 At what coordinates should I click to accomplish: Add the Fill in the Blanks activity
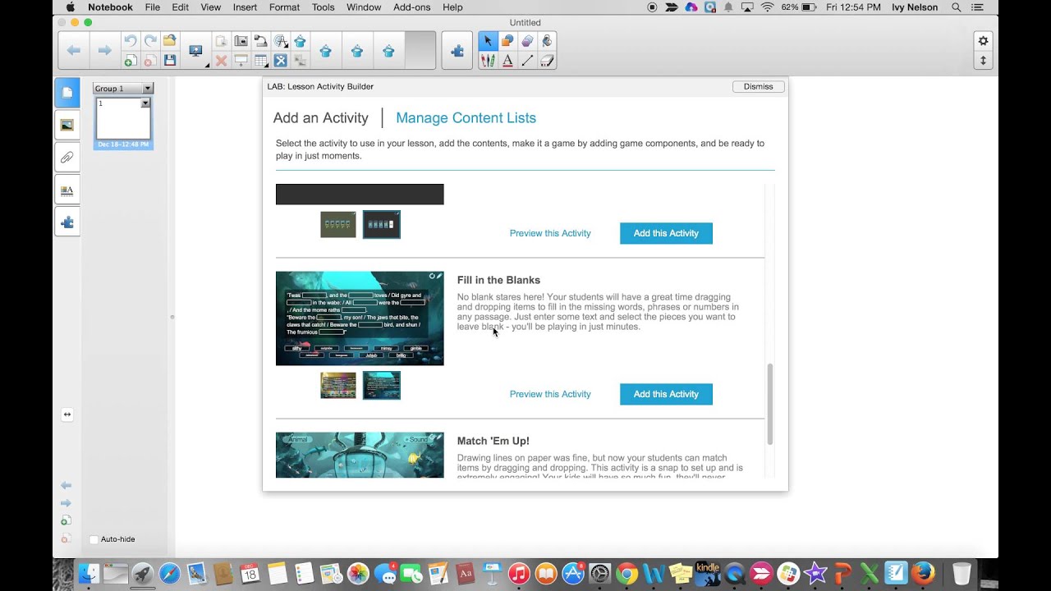point(666,394)
